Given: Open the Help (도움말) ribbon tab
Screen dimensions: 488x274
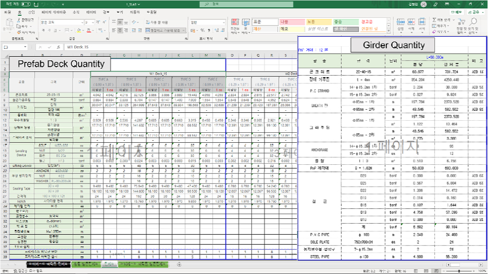Looking at the screenshot, I should [x=151, y=12].
